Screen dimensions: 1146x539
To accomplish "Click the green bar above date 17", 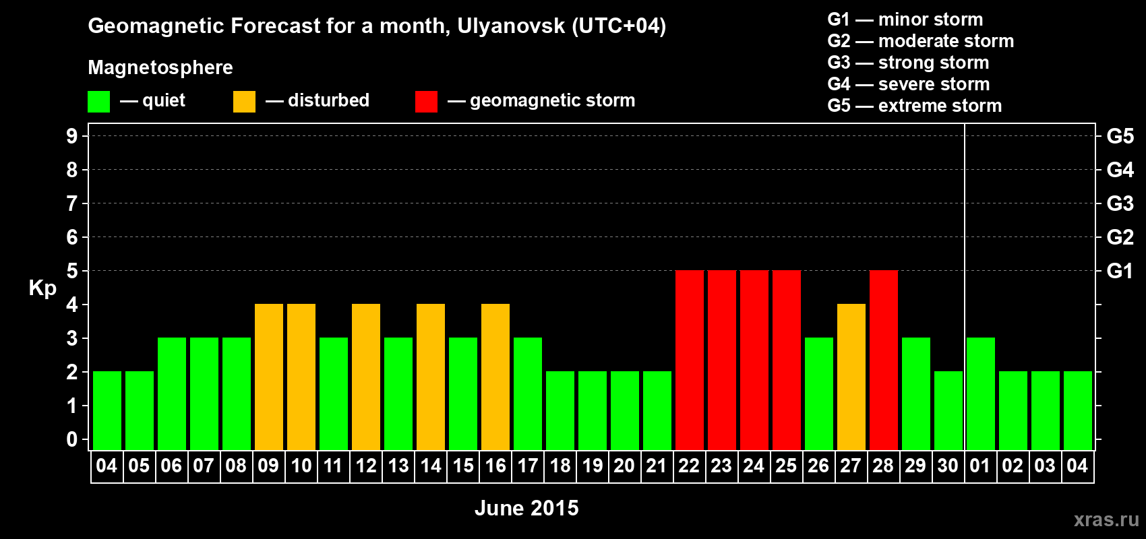I will pyautogui.click(x=528, y=394).
